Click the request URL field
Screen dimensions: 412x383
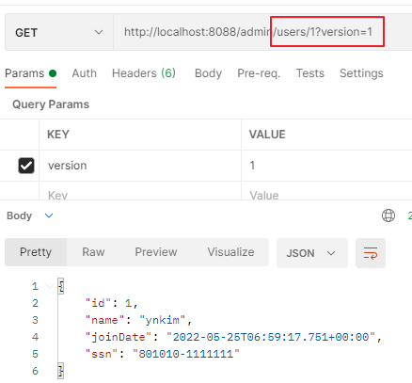262,32
